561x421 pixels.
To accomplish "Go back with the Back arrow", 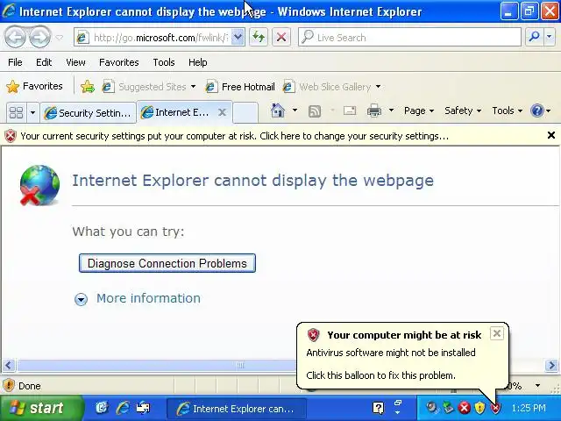I will 15,37.
